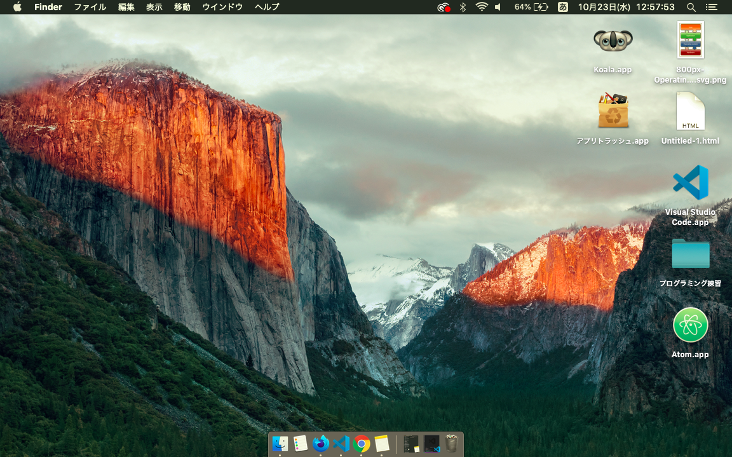Restore minimized VS Code window in Dock
The width and height of the screenshot is (732, 457).
pyautogui.click(x=432, y=444)
